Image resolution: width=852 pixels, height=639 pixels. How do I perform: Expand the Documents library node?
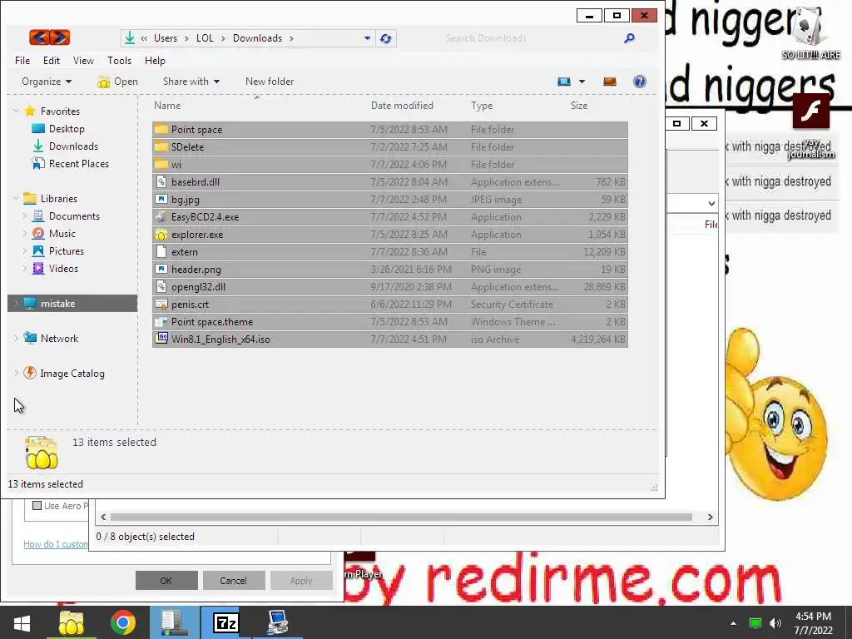(24, 216)
